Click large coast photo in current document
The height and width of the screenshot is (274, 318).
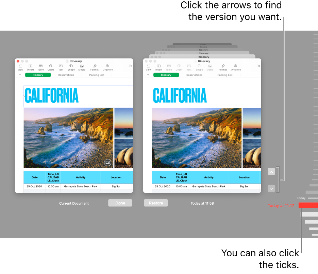[x=69, y=138]
